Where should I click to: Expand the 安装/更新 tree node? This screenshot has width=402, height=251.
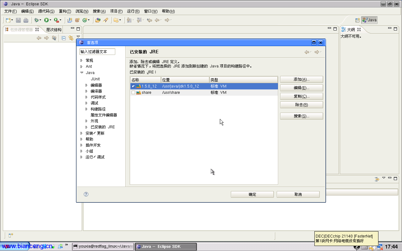tap(82, 133)
